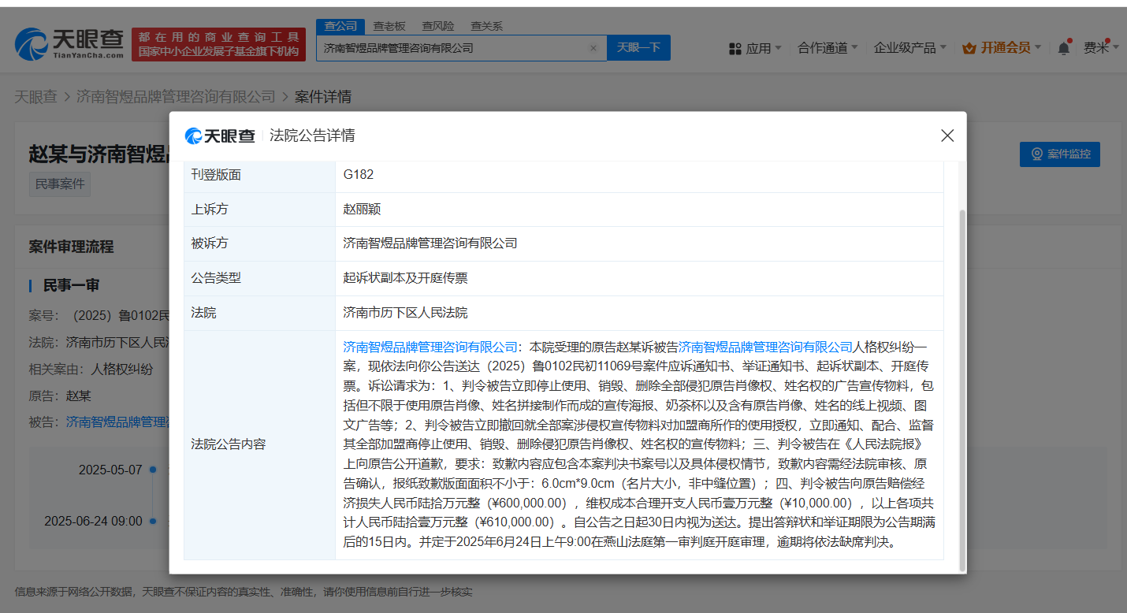Click into the company search input field

[453, 48]
